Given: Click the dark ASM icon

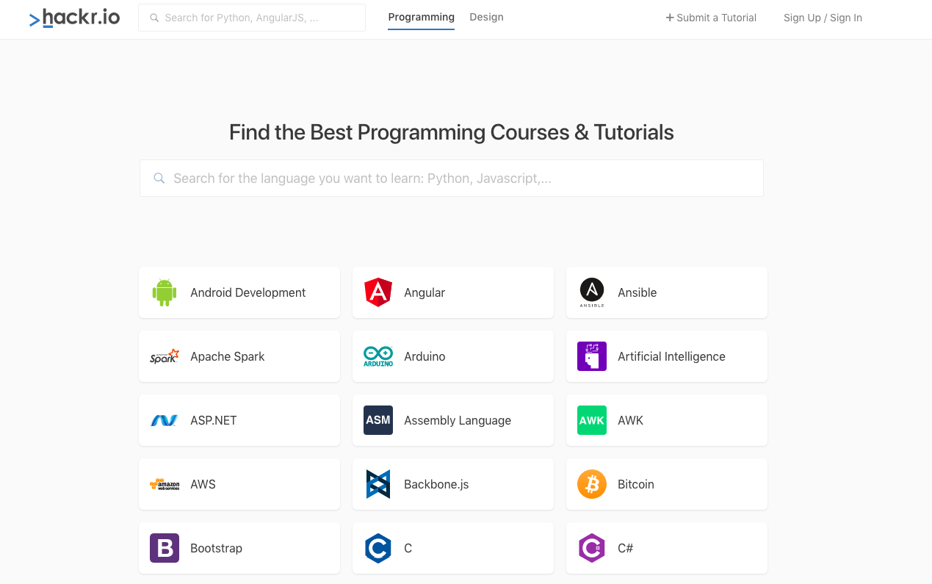Looking at the screenshot, I should [378, 420].
